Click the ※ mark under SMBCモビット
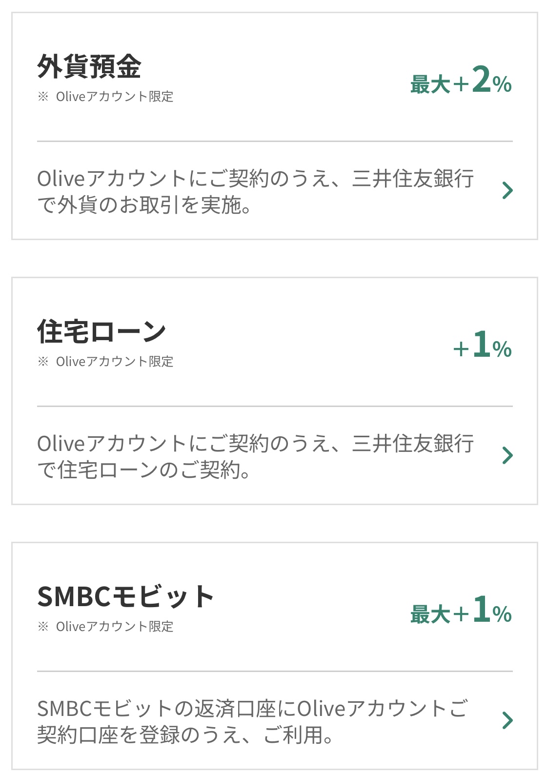The width and height of the screenshot is (547, 775). 43,627
